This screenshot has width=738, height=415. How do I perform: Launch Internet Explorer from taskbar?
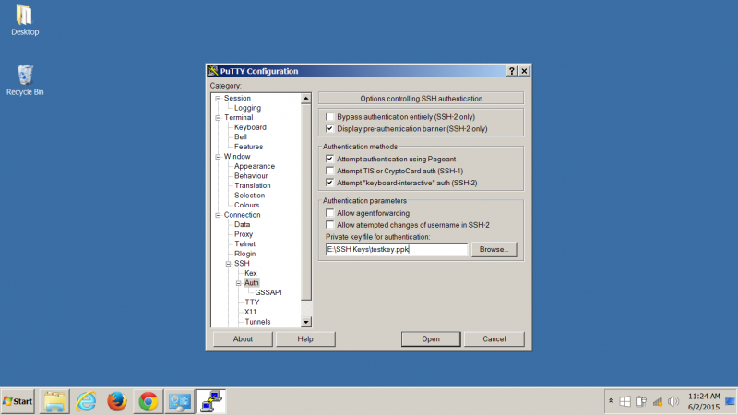[x=86, y=401]
